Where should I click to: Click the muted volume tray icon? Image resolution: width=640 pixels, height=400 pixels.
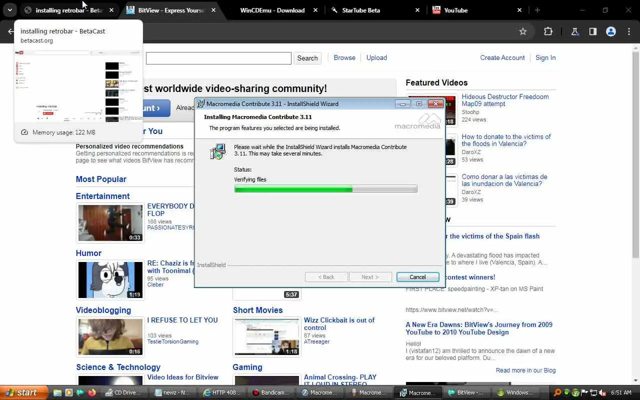(x=602, y=392)
